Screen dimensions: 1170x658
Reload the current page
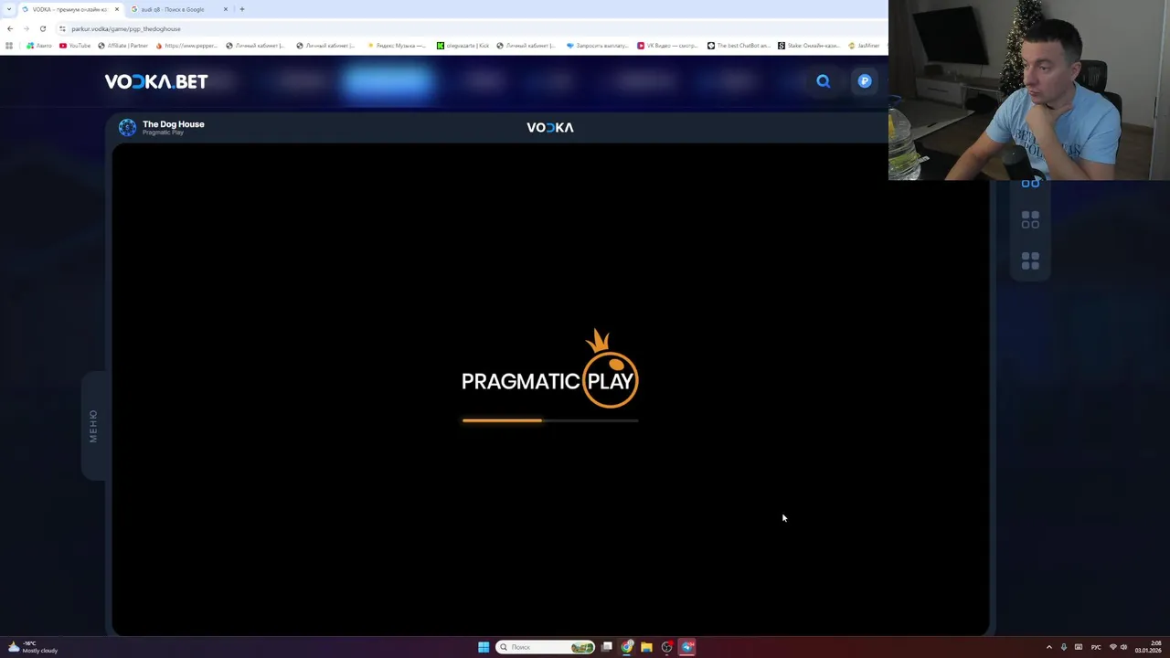pos(42,28)
